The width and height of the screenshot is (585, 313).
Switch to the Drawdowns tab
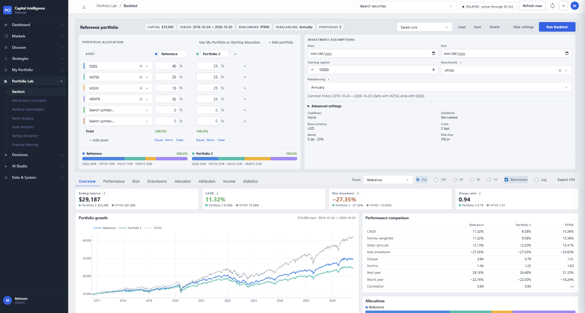point(157,181)
